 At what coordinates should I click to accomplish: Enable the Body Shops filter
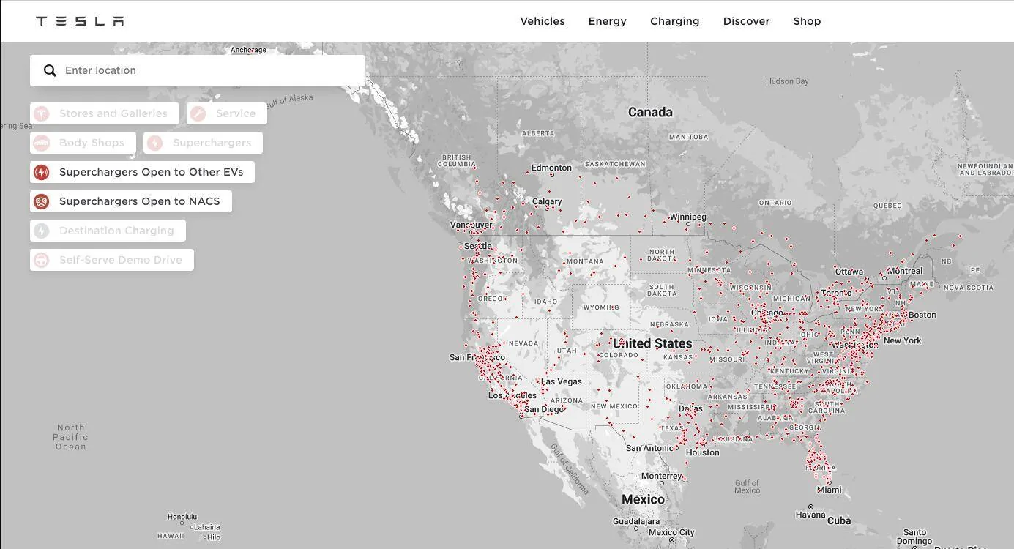[83, 143]
